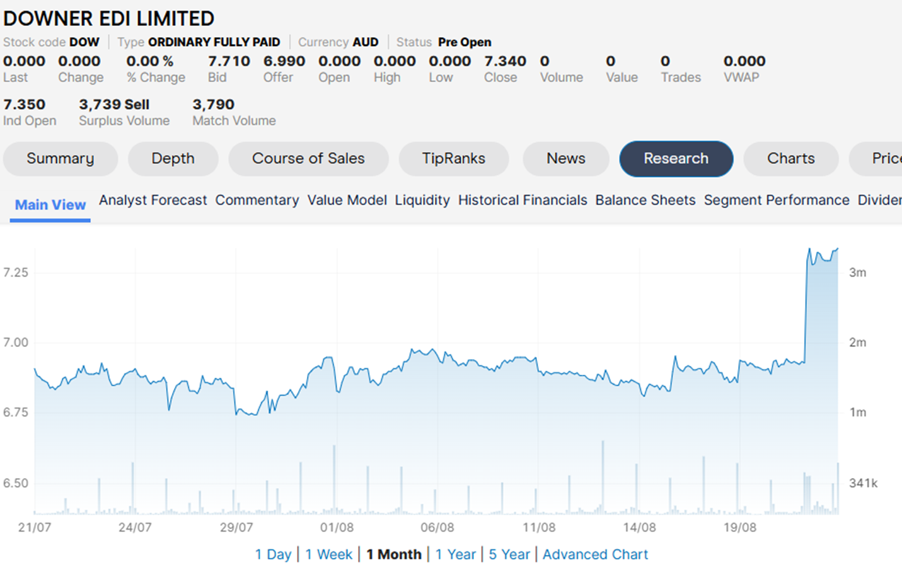Change chart range to 1 Year
This screenshot has width=902, height=570.
coord(455,554)
